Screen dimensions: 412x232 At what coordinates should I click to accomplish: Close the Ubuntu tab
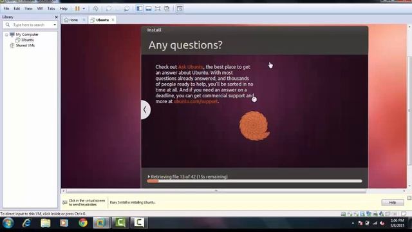tap(113, 20)
